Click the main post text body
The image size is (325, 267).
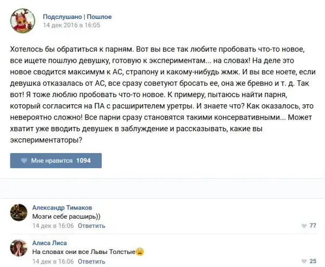pyautogui.click(x=156, y=93)
